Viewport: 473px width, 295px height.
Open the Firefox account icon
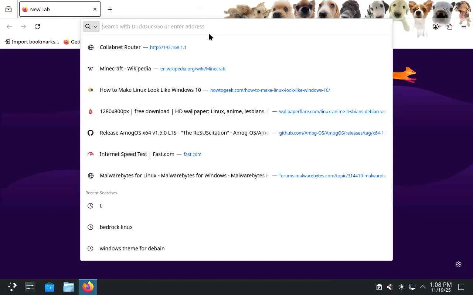[436, 27]
